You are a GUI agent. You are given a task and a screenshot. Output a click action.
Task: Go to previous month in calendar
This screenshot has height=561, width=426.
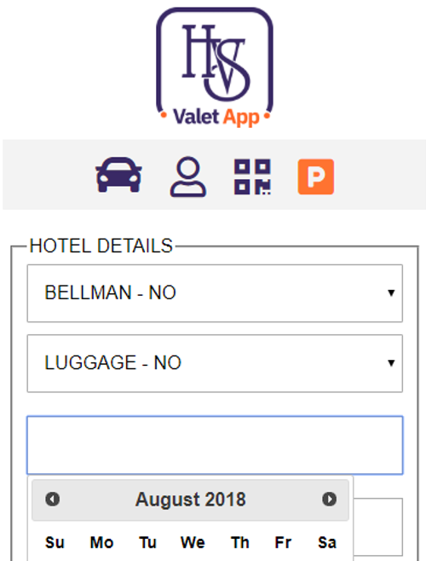pos(52,499)
